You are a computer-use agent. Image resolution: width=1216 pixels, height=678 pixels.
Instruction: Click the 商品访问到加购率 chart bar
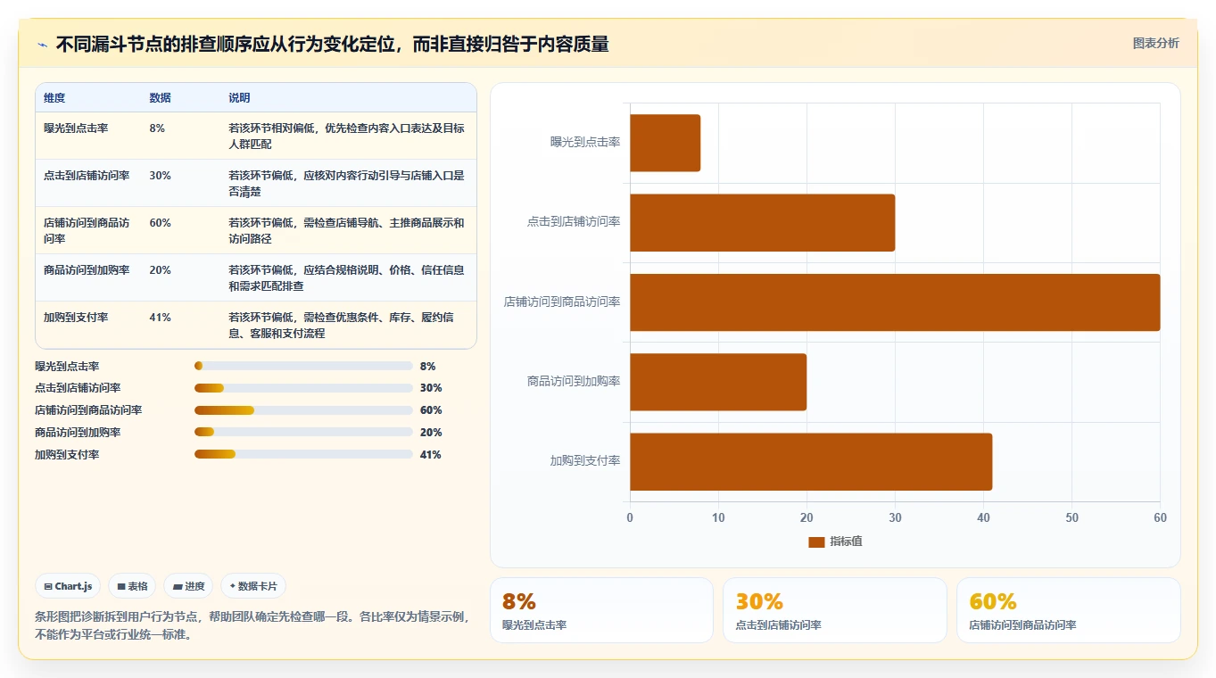tap(718, 382)
